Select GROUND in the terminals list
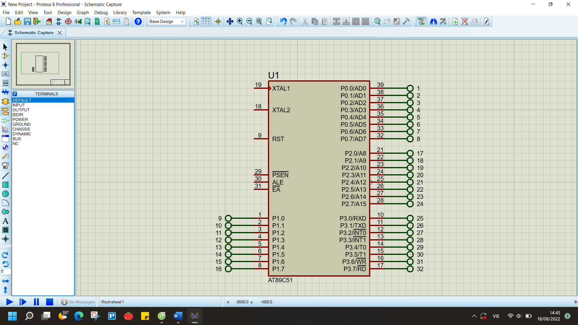Screen dimensions: 578x325 click(x=21, y=124)
